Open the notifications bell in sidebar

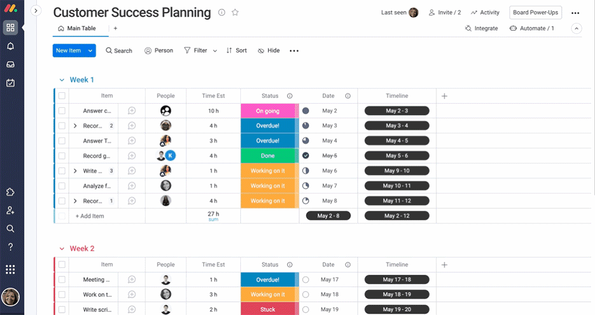[10, 46]
